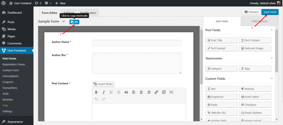Click the updates icon showing 2
This screenshot has height=125, width=283.
[x=38, y=3]
